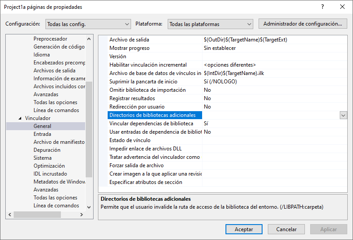Select Archivos de salida tree item
This screenshot has height=240, width=353.
coord(54,71)
